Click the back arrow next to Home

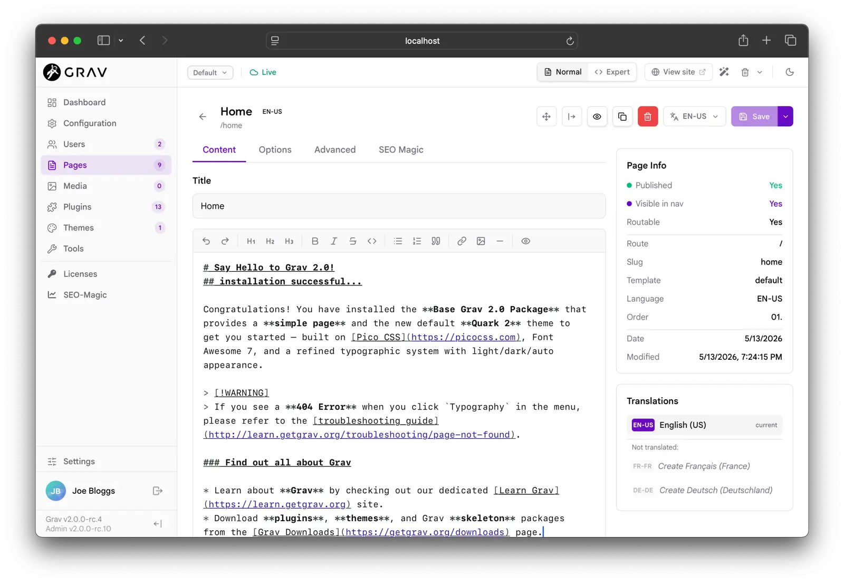tap(203, 117)
